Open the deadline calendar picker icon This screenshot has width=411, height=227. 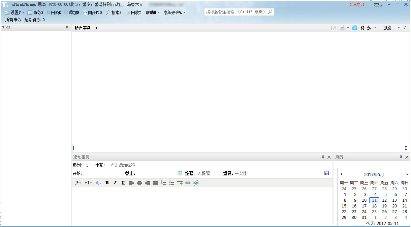[x=180, y=173]
